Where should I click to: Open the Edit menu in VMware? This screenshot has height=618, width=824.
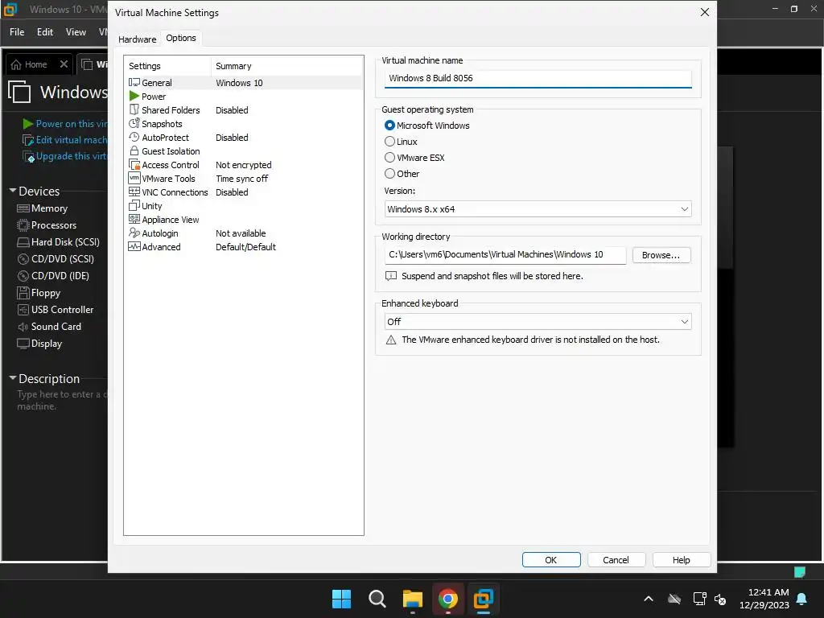click(45, 32)
